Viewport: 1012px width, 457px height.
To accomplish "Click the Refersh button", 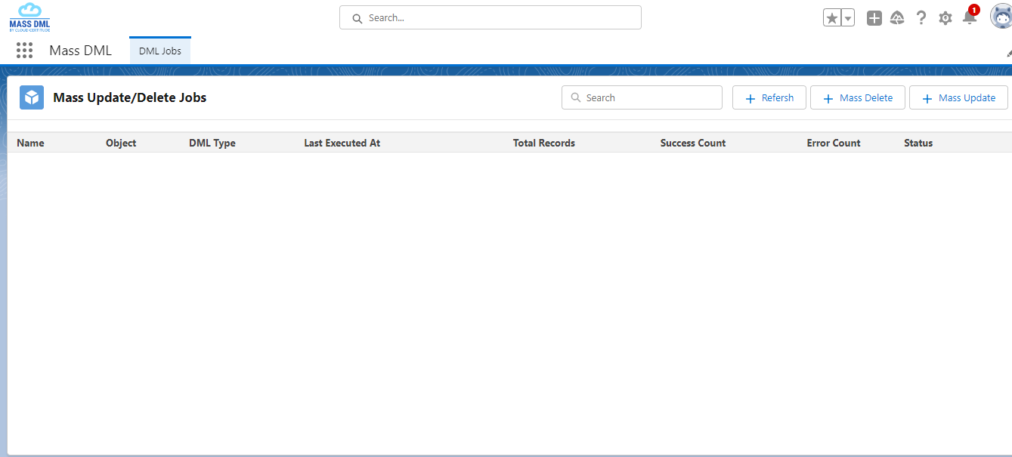I will (x=769, y=97).
